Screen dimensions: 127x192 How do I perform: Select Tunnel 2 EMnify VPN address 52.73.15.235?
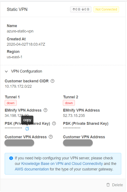click(74, 116)
